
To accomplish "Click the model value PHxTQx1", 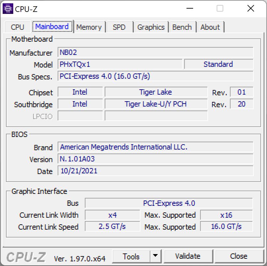I will [120, 64].
